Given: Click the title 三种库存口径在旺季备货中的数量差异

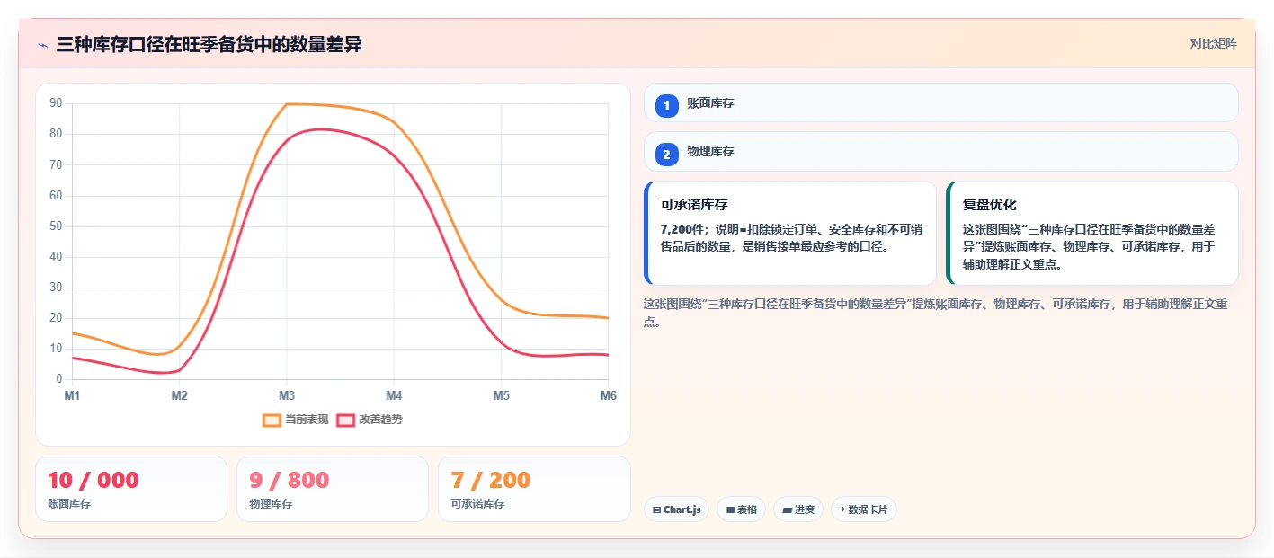Looking at the screenshot, I should (209, 44).
